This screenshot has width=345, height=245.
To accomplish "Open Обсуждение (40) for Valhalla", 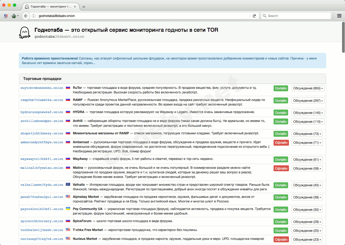I will pyautogui.click(x=307, y=185).
